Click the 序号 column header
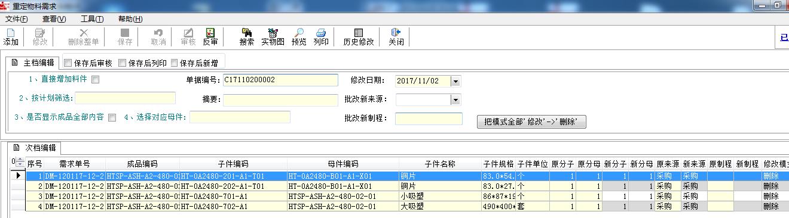This screenshot has height=218, width=789. pos(35,164)
